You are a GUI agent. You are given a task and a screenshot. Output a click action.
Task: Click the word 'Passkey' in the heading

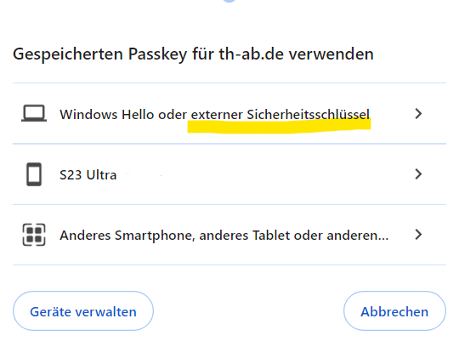tap(157, 54)
